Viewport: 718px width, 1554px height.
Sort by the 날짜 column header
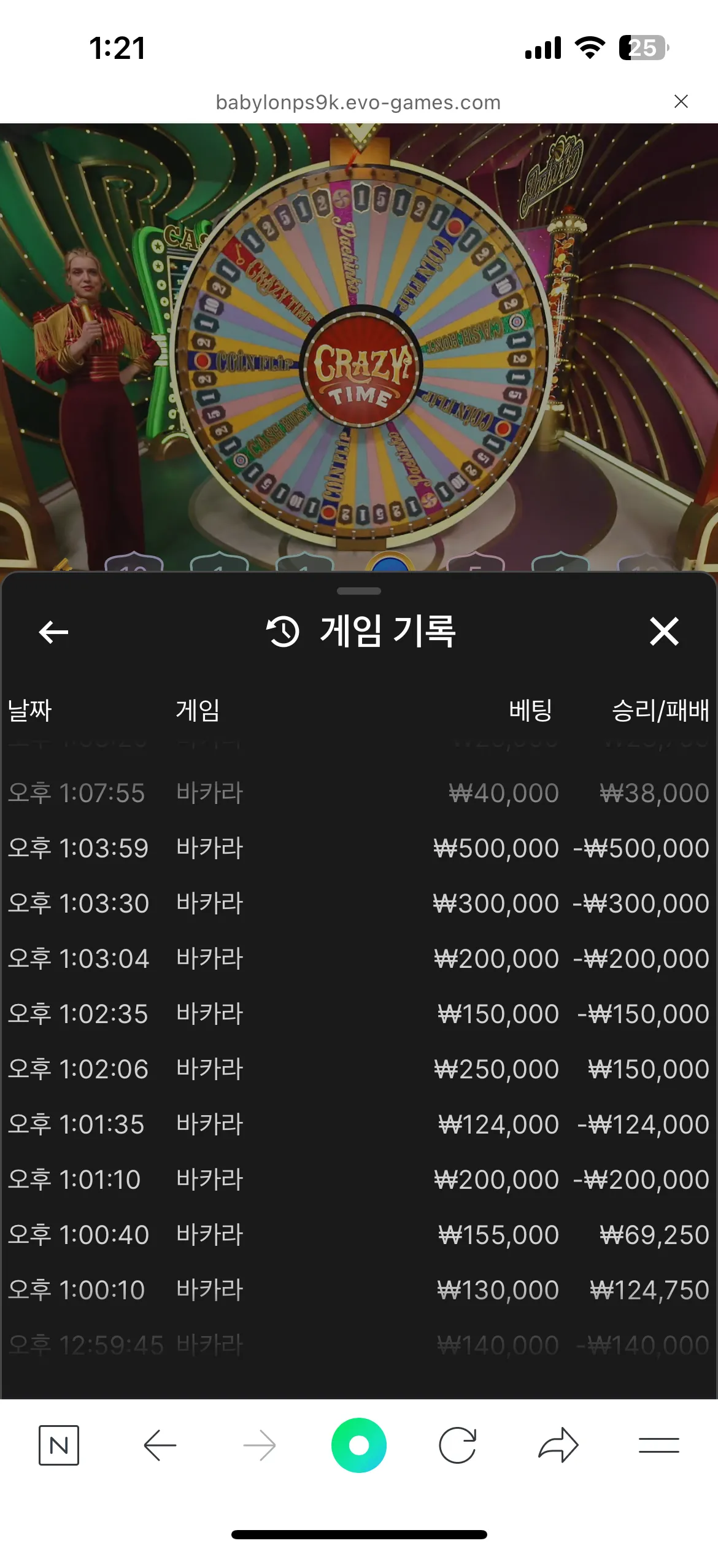coord(29,710)
